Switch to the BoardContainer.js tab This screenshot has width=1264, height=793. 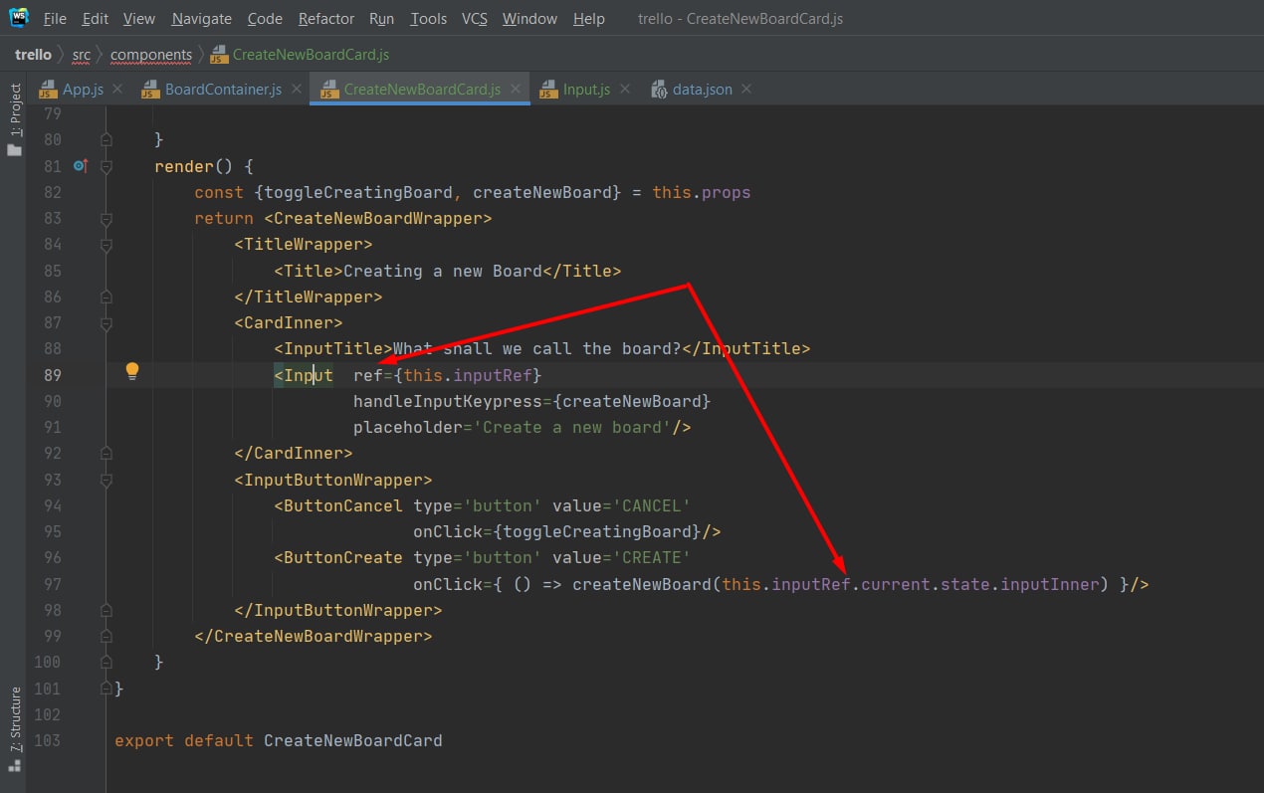[x=223, y=90]
